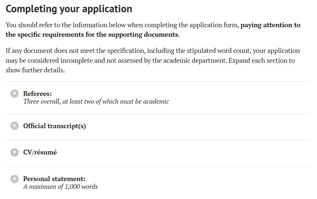The height and width of the screenshot is (199, 317).
Task: Click the "A maximum of 1,000 words" subtitle
Action: pyautogui.click(x=60, y=187)
